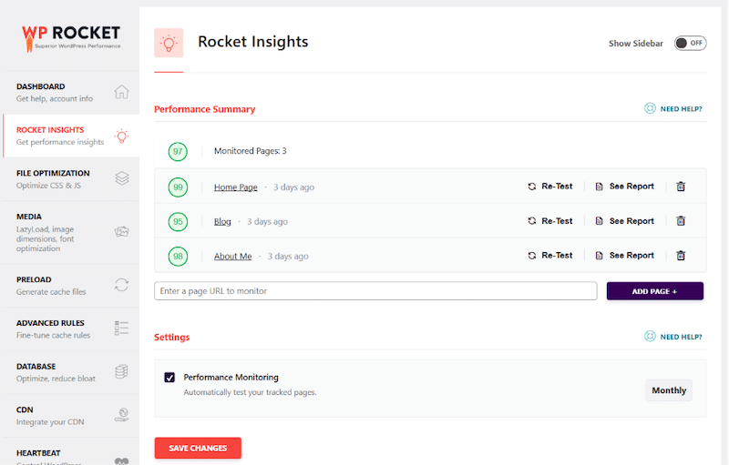Re-Test the Home Page performance
The width and height of the screenshot is (729, 465).
(x=550, y=187)
